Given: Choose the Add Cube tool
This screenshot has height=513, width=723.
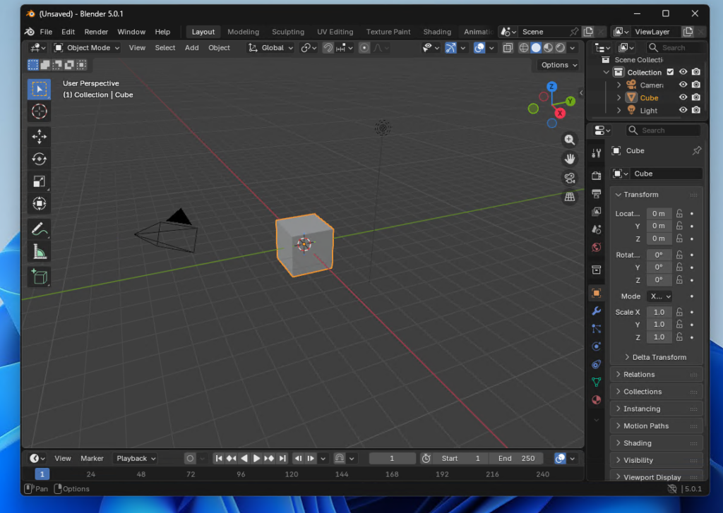Looking at the screenshot, I should pyautogui.click(x=39, y=277).
